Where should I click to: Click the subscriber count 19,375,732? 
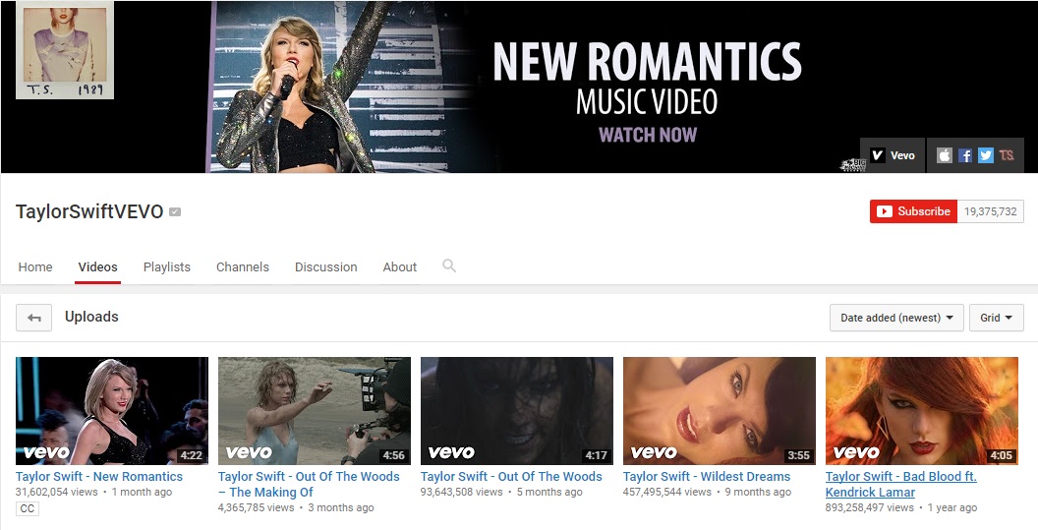[x=991, y=211]
